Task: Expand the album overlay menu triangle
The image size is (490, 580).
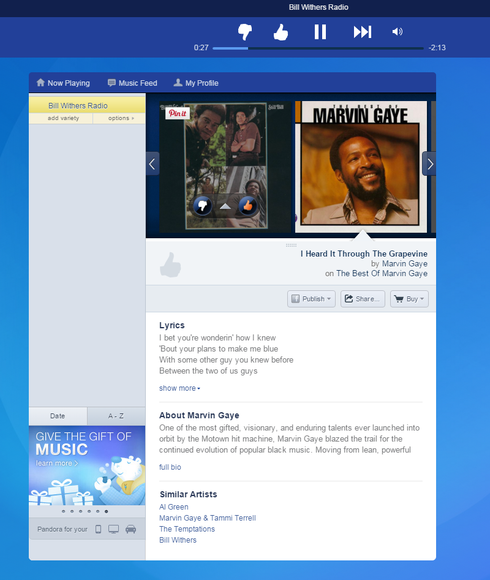Action: 225,206
